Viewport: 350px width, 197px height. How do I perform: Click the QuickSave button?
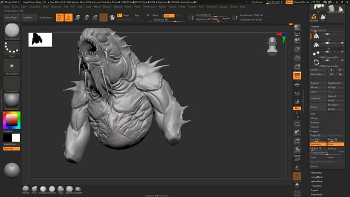(x=256, y=2)
